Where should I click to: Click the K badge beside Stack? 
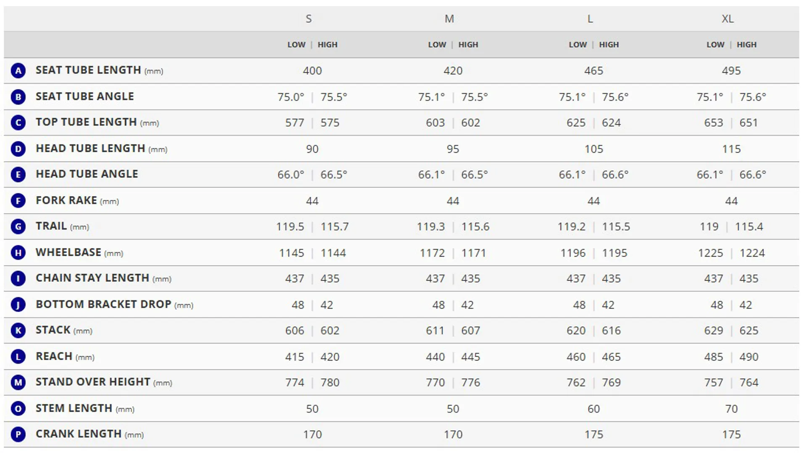18,331
